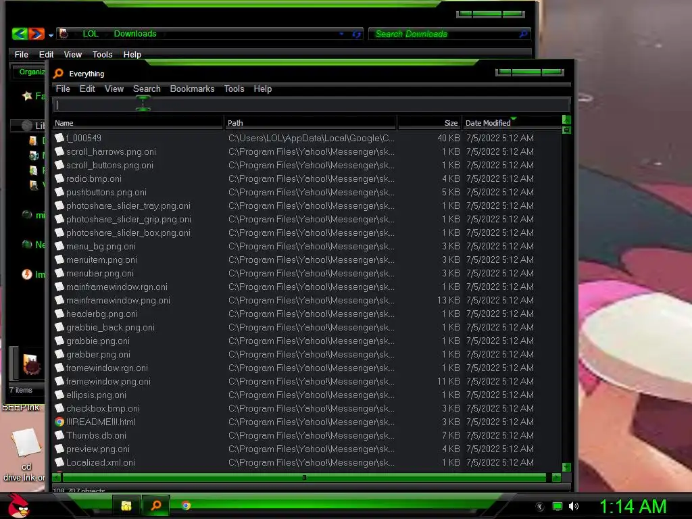The width and height of the screenshot is (692, 519).
Task: Open Chrome from the taskbar
Action: click(186, 505)
